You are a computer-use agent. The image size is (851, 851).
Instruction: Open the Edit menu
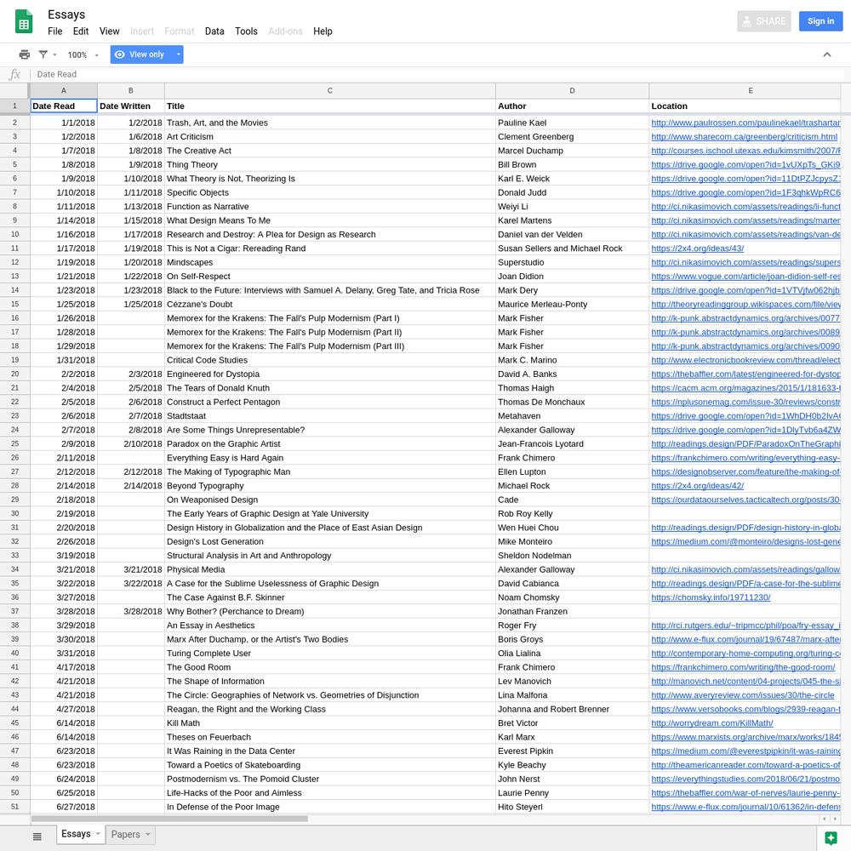[80, 31]
